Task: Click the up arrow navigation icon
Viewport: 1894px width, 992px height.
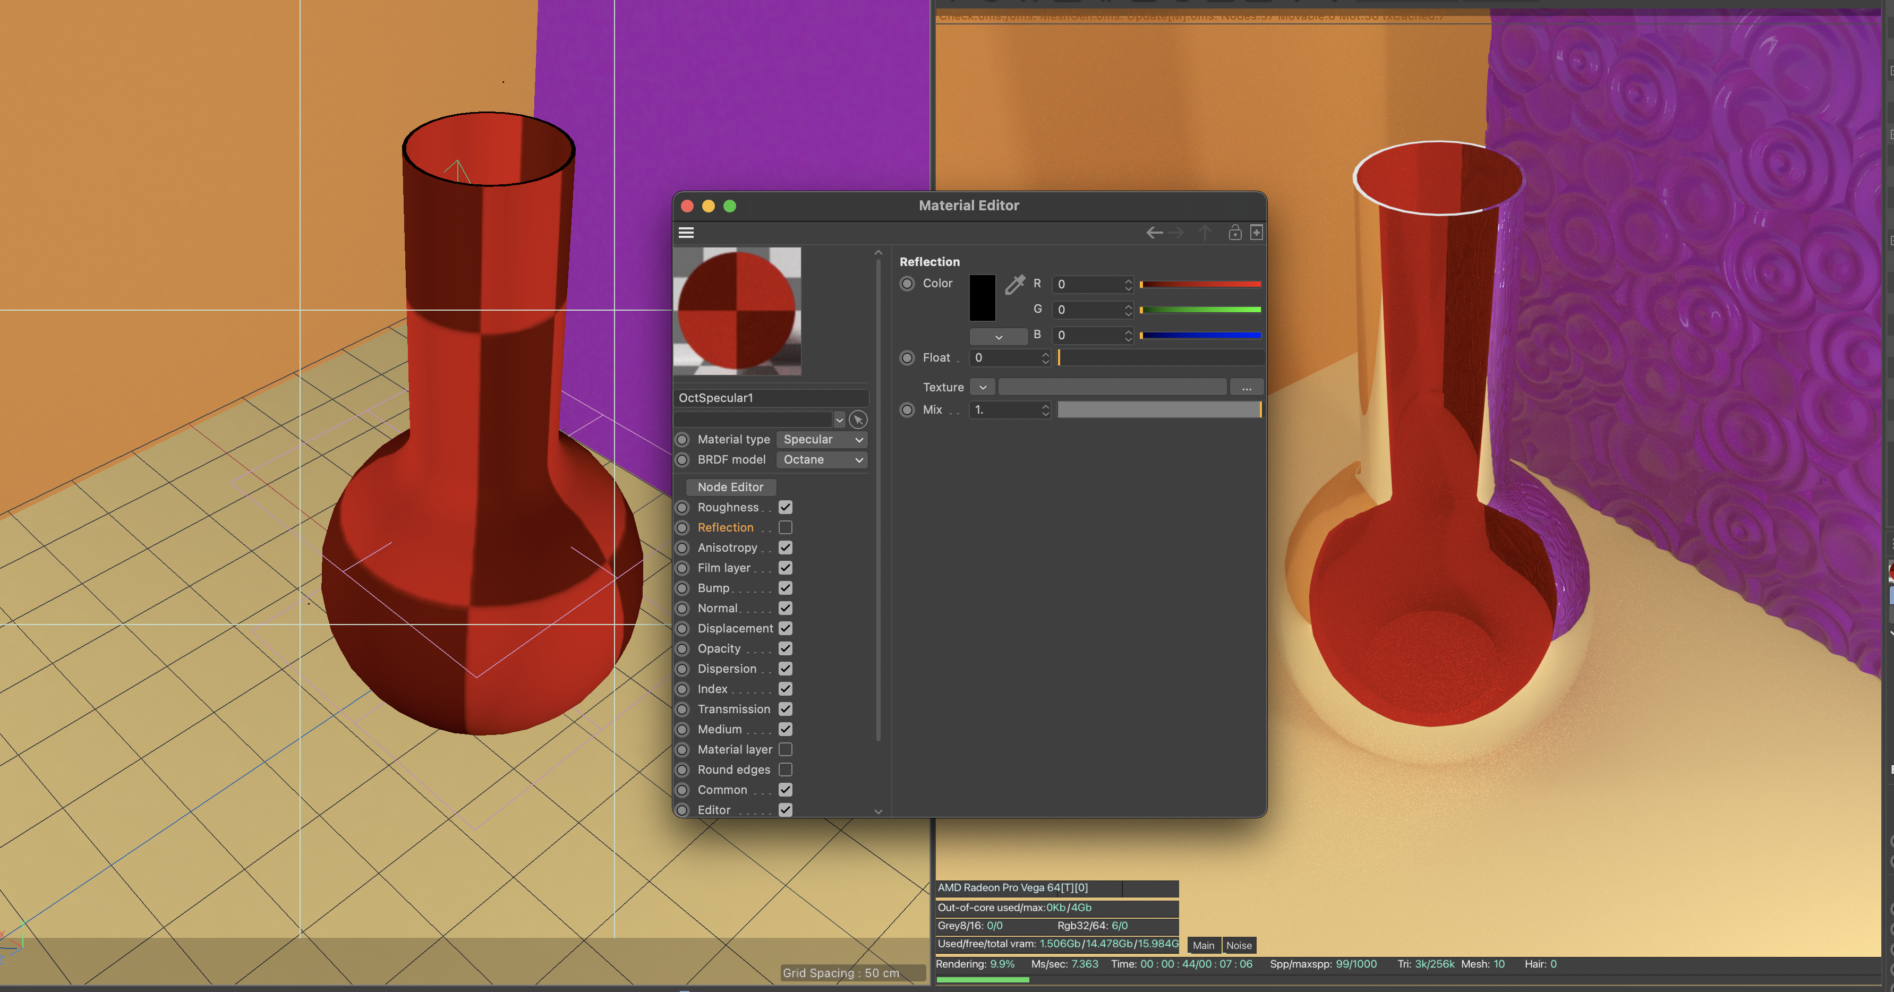Action: pyautogui.click(x=1205, y=233)
